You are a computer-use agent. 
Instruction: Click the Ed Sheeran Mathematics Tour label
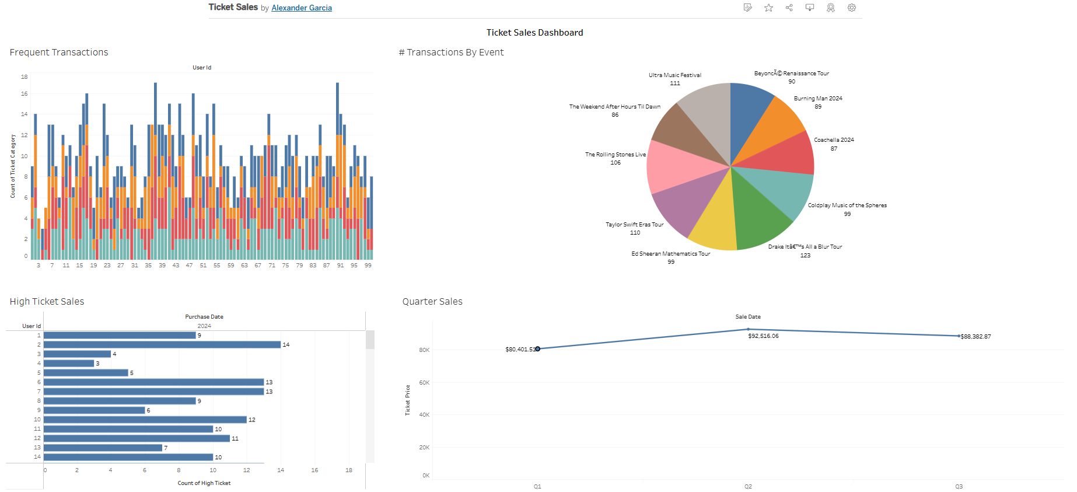click(x=671, y=254)
